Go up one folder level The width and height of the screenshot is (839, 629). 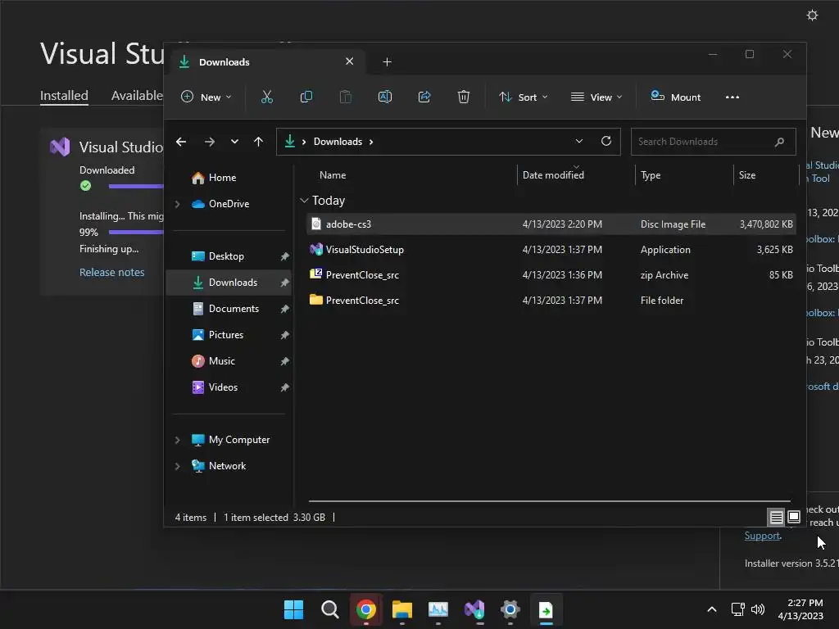coord(258,142)
